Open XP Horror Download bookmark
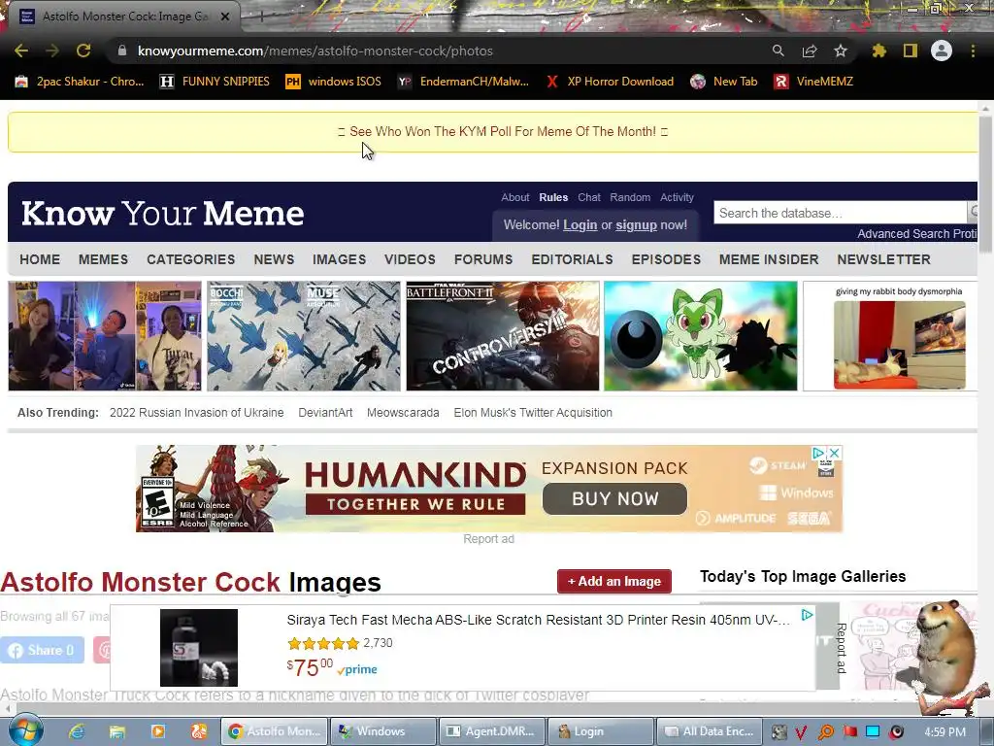This screenshot has height=746, width=994. pyautogui.click(x=610, y=82)
